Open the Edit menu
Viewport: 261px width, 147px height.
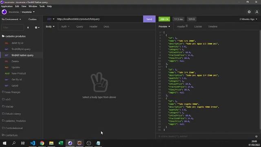point(17,7)
